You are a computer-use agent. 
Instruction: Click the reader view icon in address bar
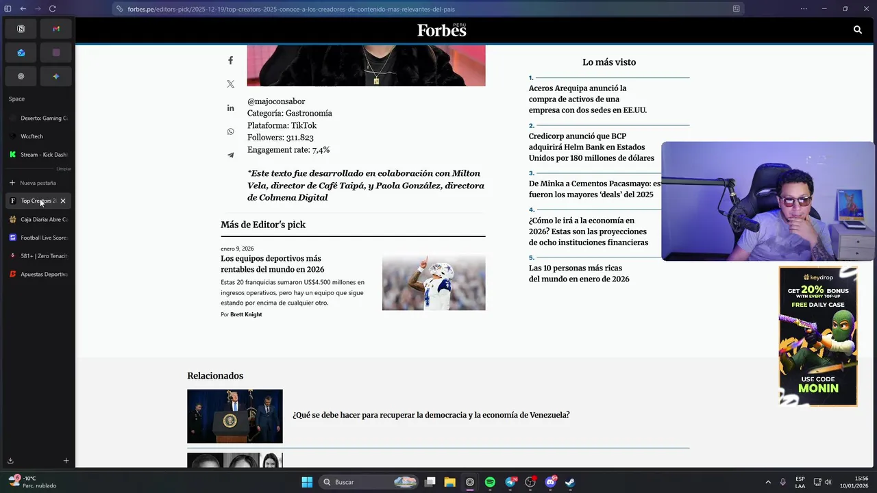point(736,9)
